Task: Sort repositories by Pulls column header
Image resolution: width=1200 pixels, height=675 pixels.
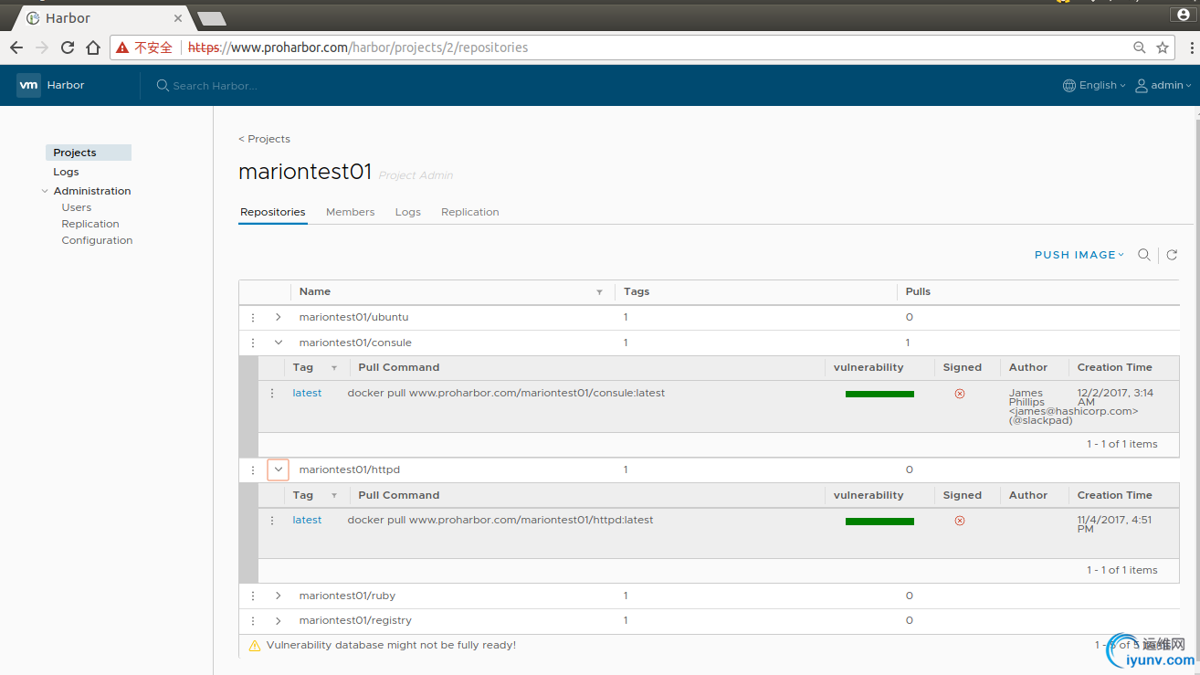Action: pyautogui.click(x=918, y=291)
